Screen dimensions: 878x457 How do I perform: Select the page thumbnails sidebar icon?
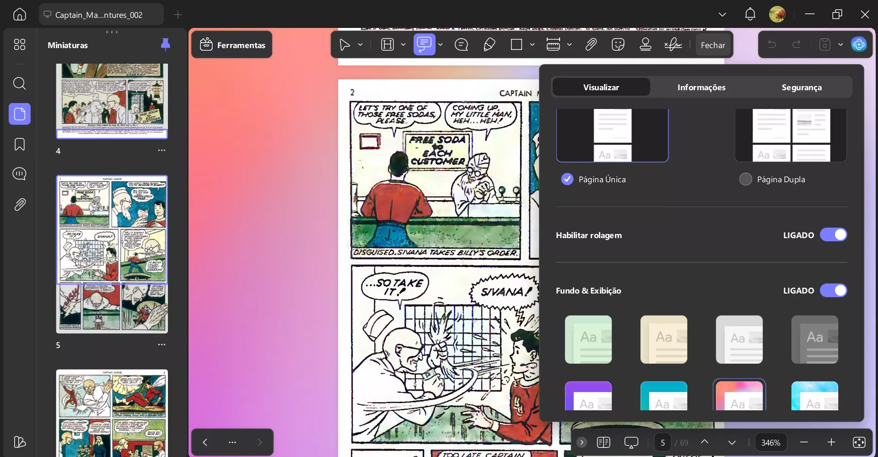[x=20, y=114]
